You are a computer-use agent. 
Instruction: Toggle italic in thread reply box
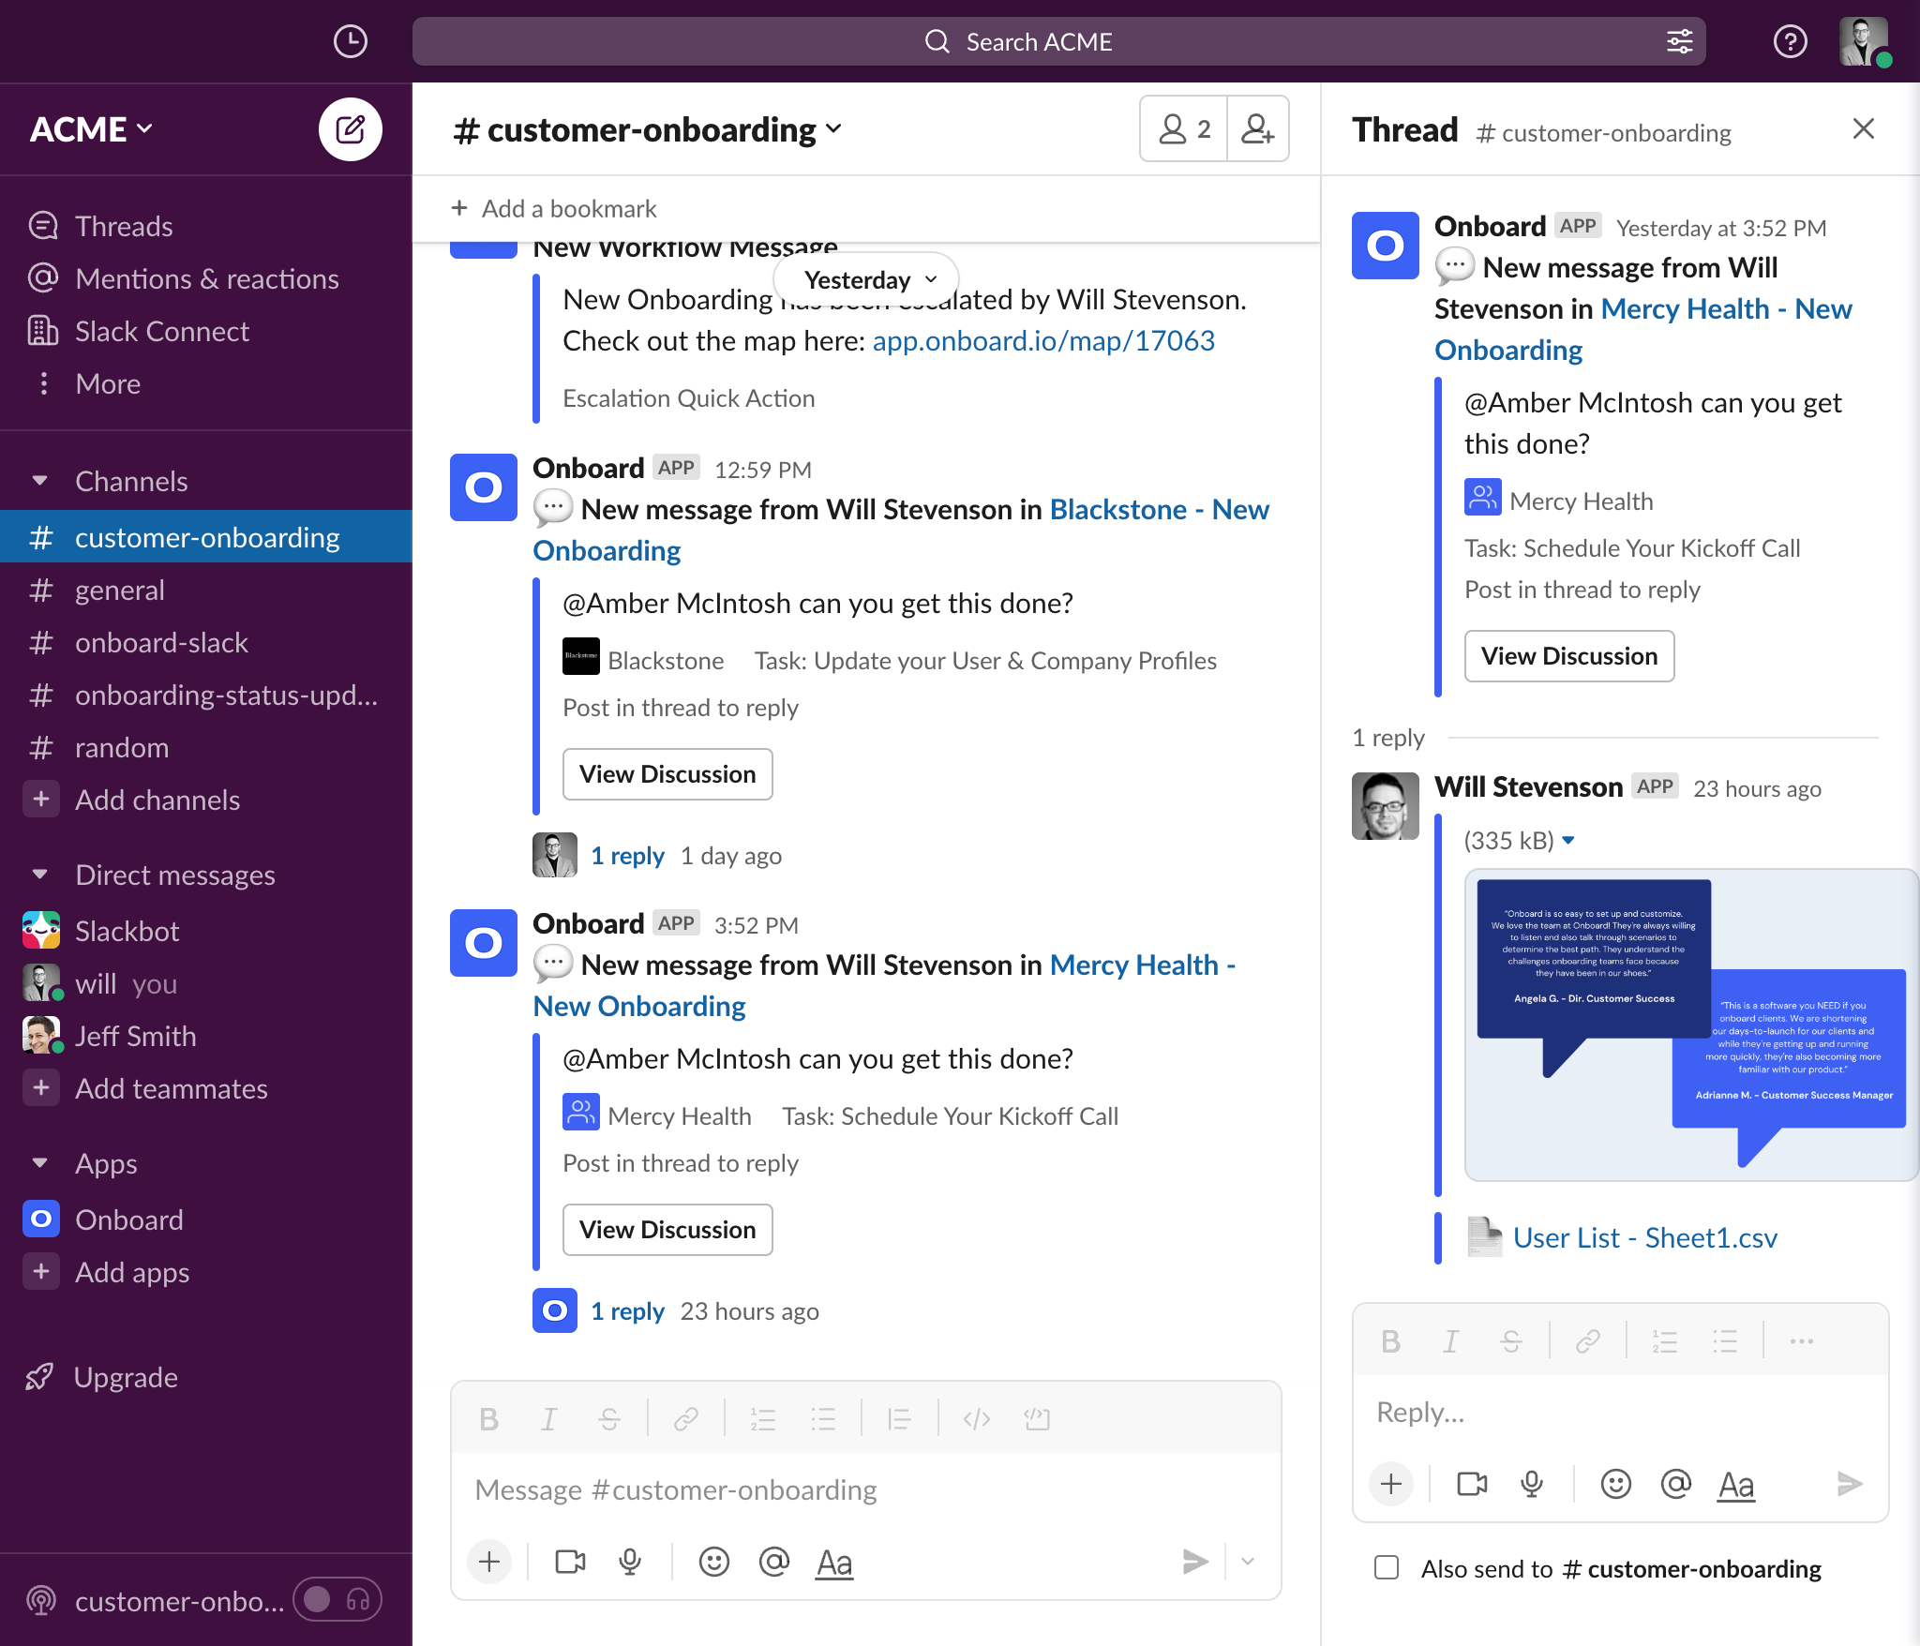coord(1451,1342)
